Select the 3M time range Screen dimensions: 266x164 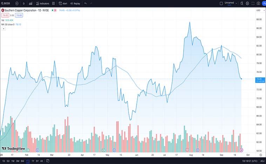click(18, 161)
